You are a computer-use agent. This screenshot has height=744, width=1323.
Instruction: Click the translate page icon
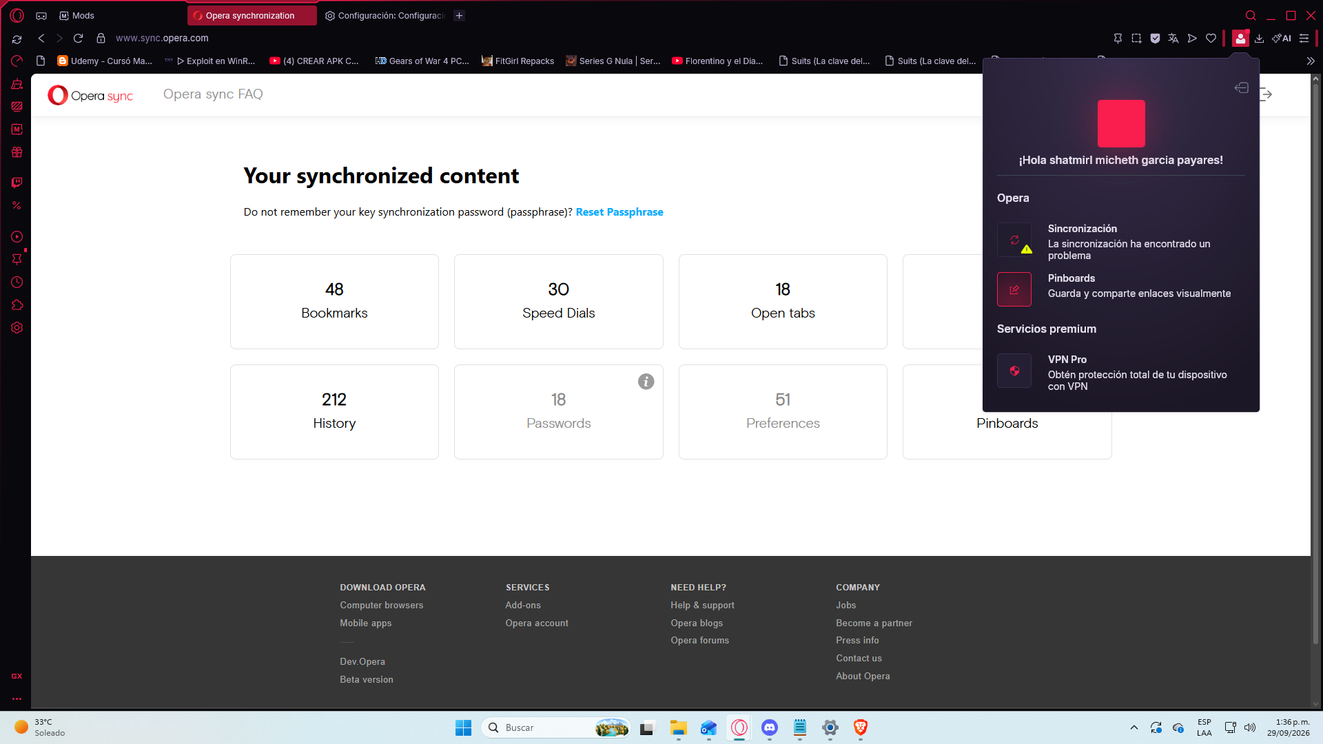coord(1173,39)
